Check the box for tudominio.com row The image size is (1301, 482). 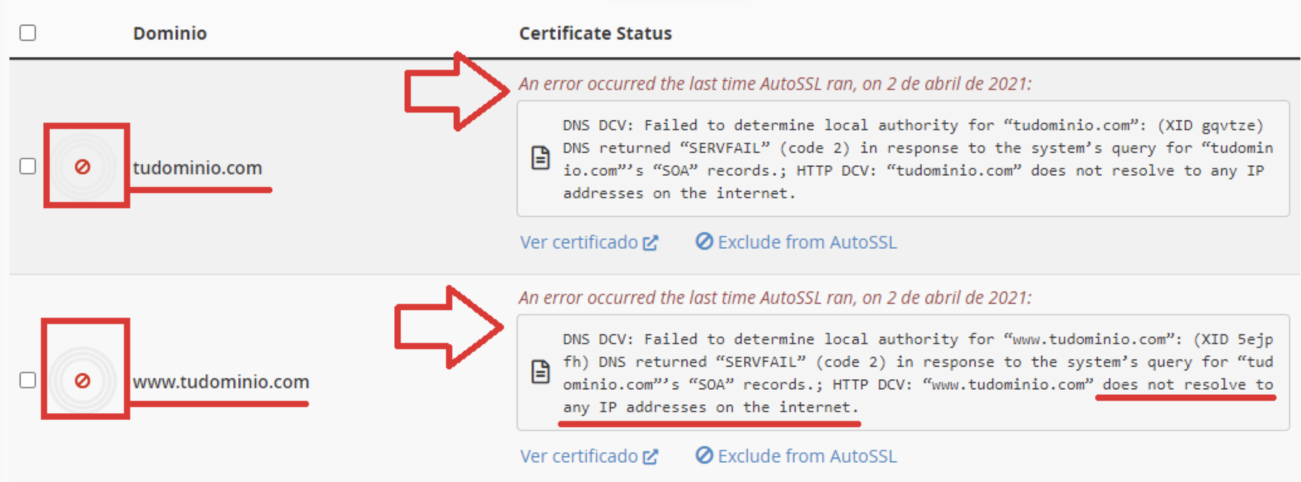point(28,167)
